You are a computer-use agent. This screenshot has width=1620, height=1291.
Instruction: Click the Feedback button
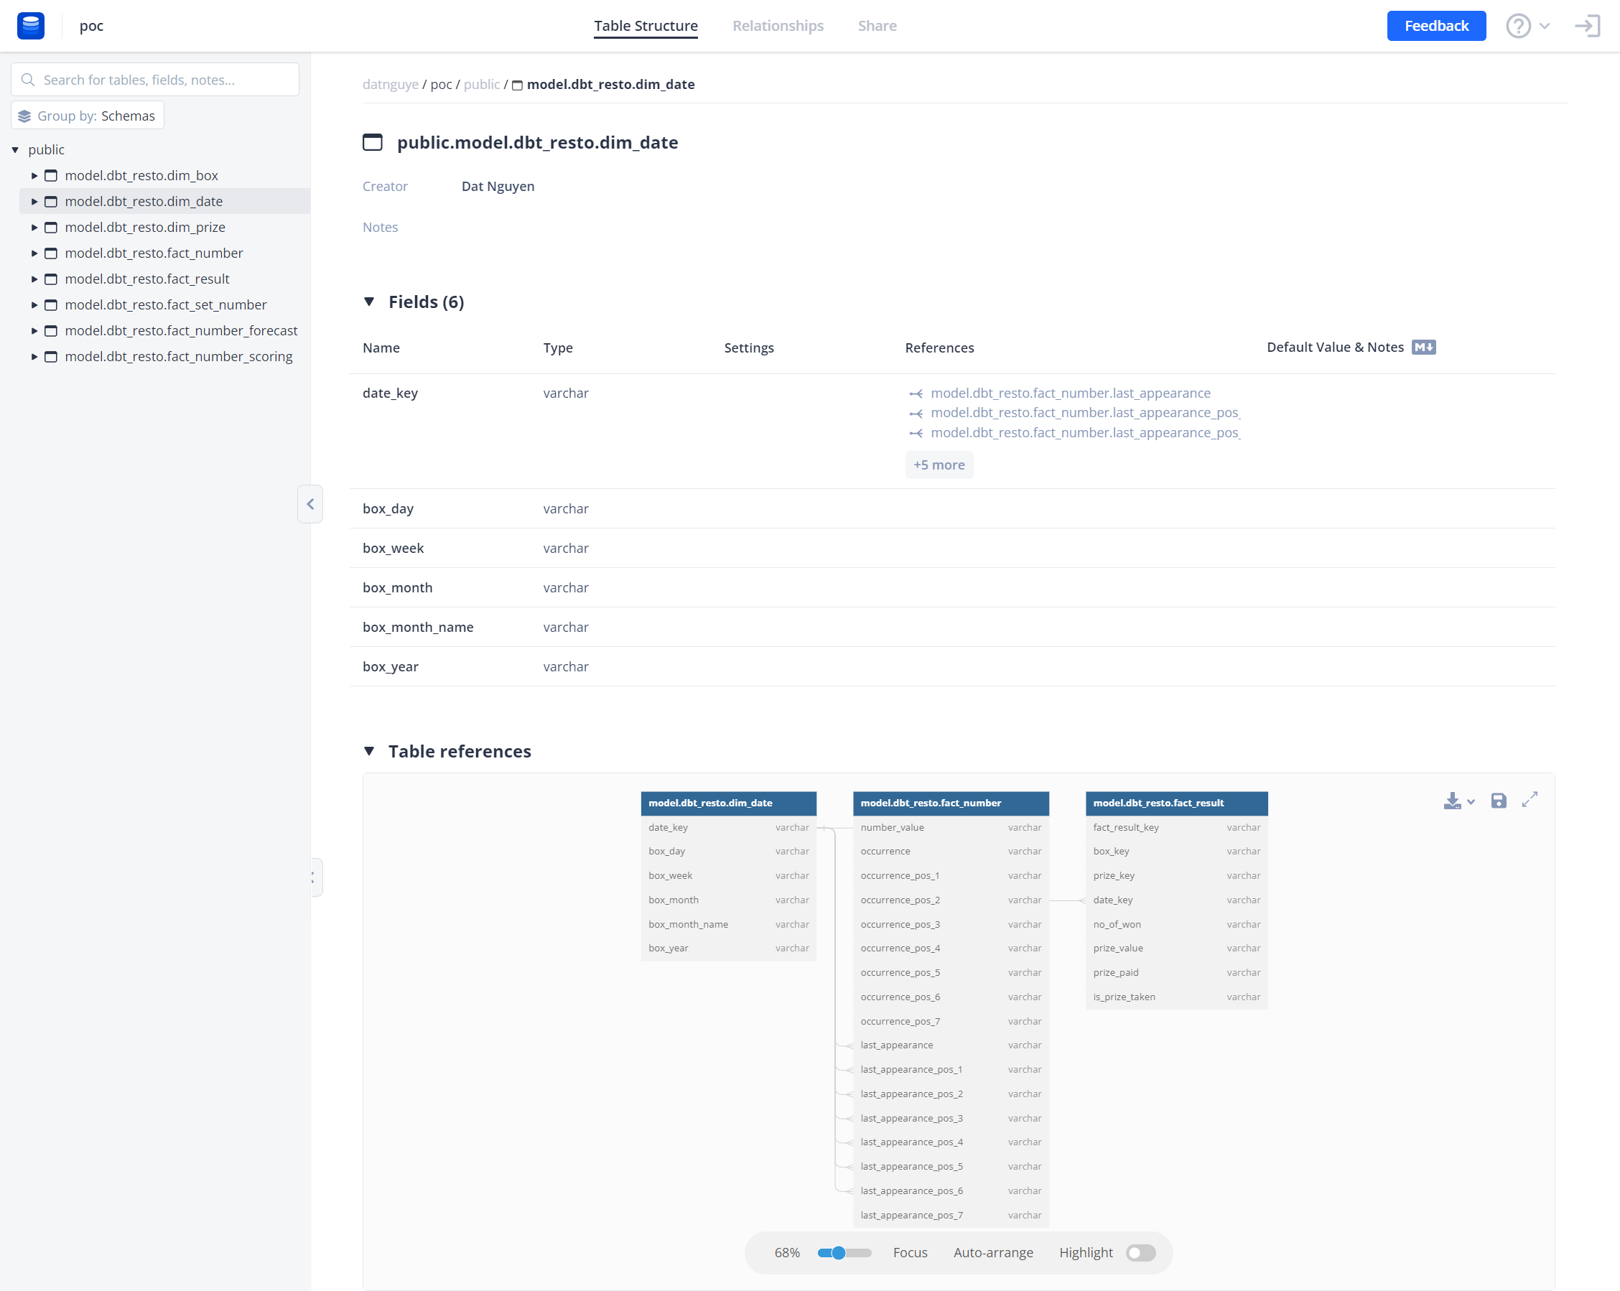click(x=1436, y=25)
